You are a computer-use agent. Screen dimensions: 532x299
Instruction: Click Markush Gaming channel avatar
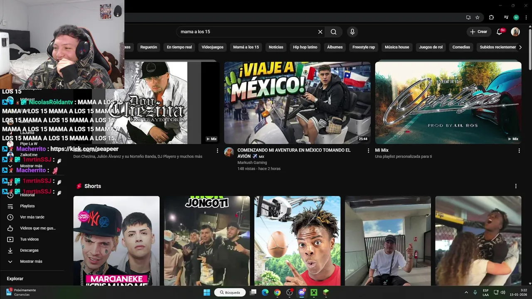point(229,152)
